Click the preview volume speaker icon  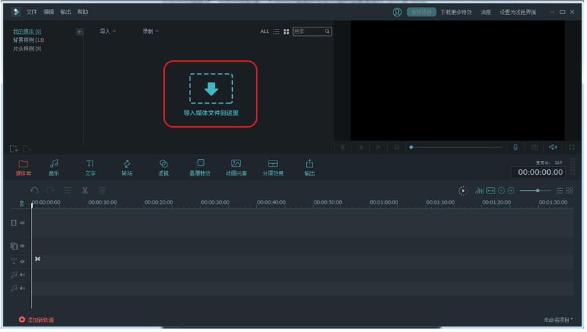pyautogui.click(x=553, y=147)
